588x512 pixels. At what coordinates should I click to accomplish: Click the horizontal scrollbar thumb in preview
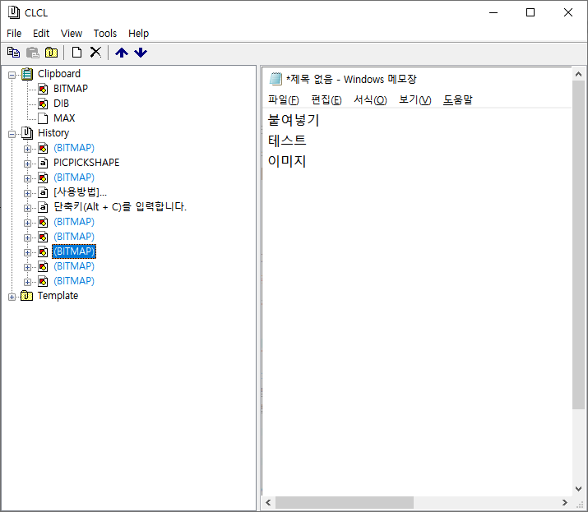[345, 502]
